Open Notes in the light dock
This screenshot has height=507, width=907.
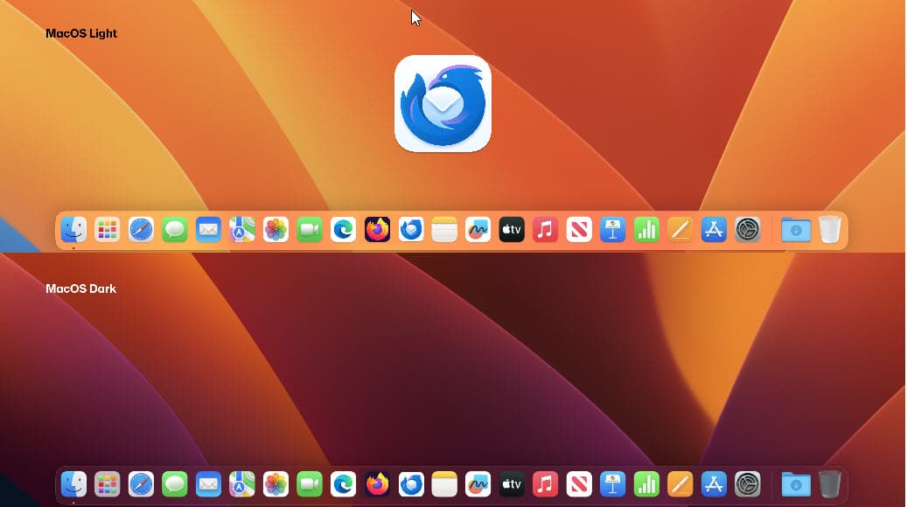[444, 230]
